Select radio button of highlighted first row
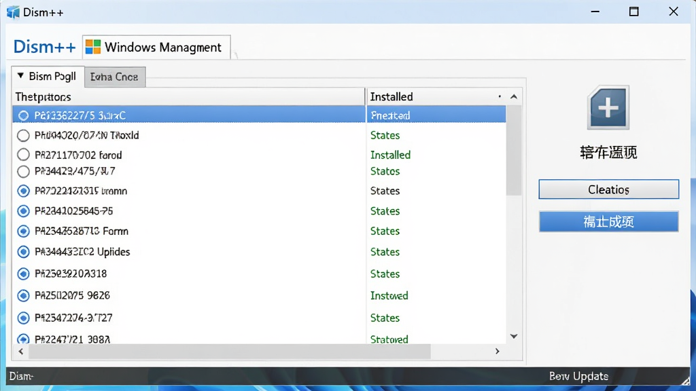This screenshot has height=391, width=696. 23,115
